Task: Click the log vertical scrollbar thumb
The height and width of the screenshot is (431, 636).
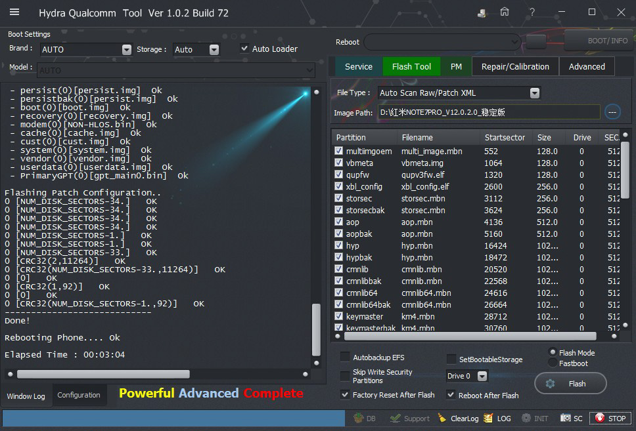Action: point(317,329)
